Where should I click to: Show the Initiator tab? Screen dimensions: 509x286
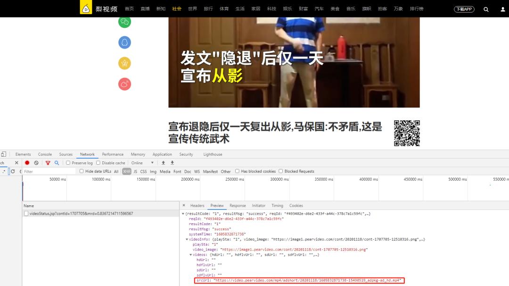coord(259,206)
